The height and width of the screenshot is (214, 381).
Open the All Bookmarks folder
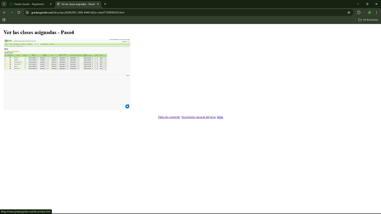click(368, 20)
